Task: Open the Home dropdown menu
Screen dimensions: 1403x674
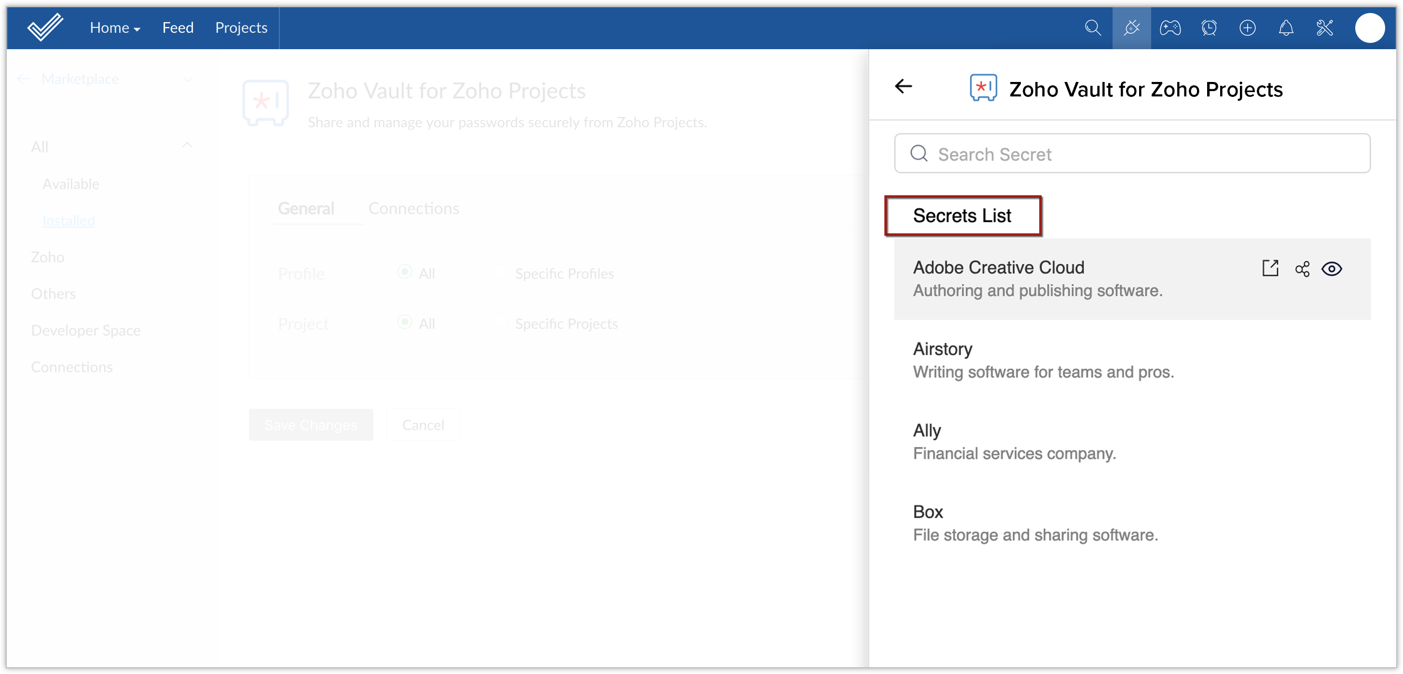Action: coord(115,28)
